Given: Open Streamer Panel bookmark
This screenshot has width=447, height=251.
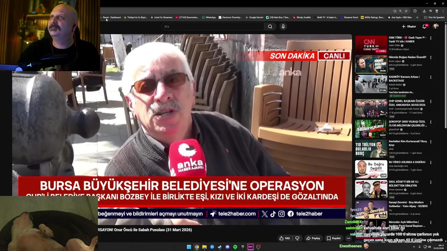Looking at the screenshot, I should point(349,17).
